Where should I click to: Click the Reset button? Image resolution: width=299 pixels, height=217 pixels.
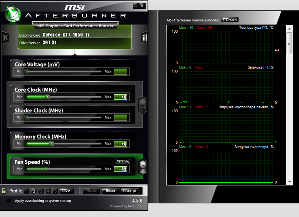click(x=110, y=191)
